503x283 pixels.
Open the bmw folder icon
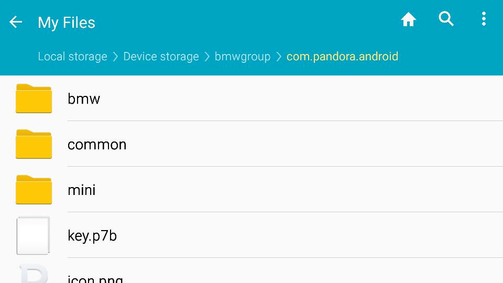pyautogui.click(x=34, y=98)
